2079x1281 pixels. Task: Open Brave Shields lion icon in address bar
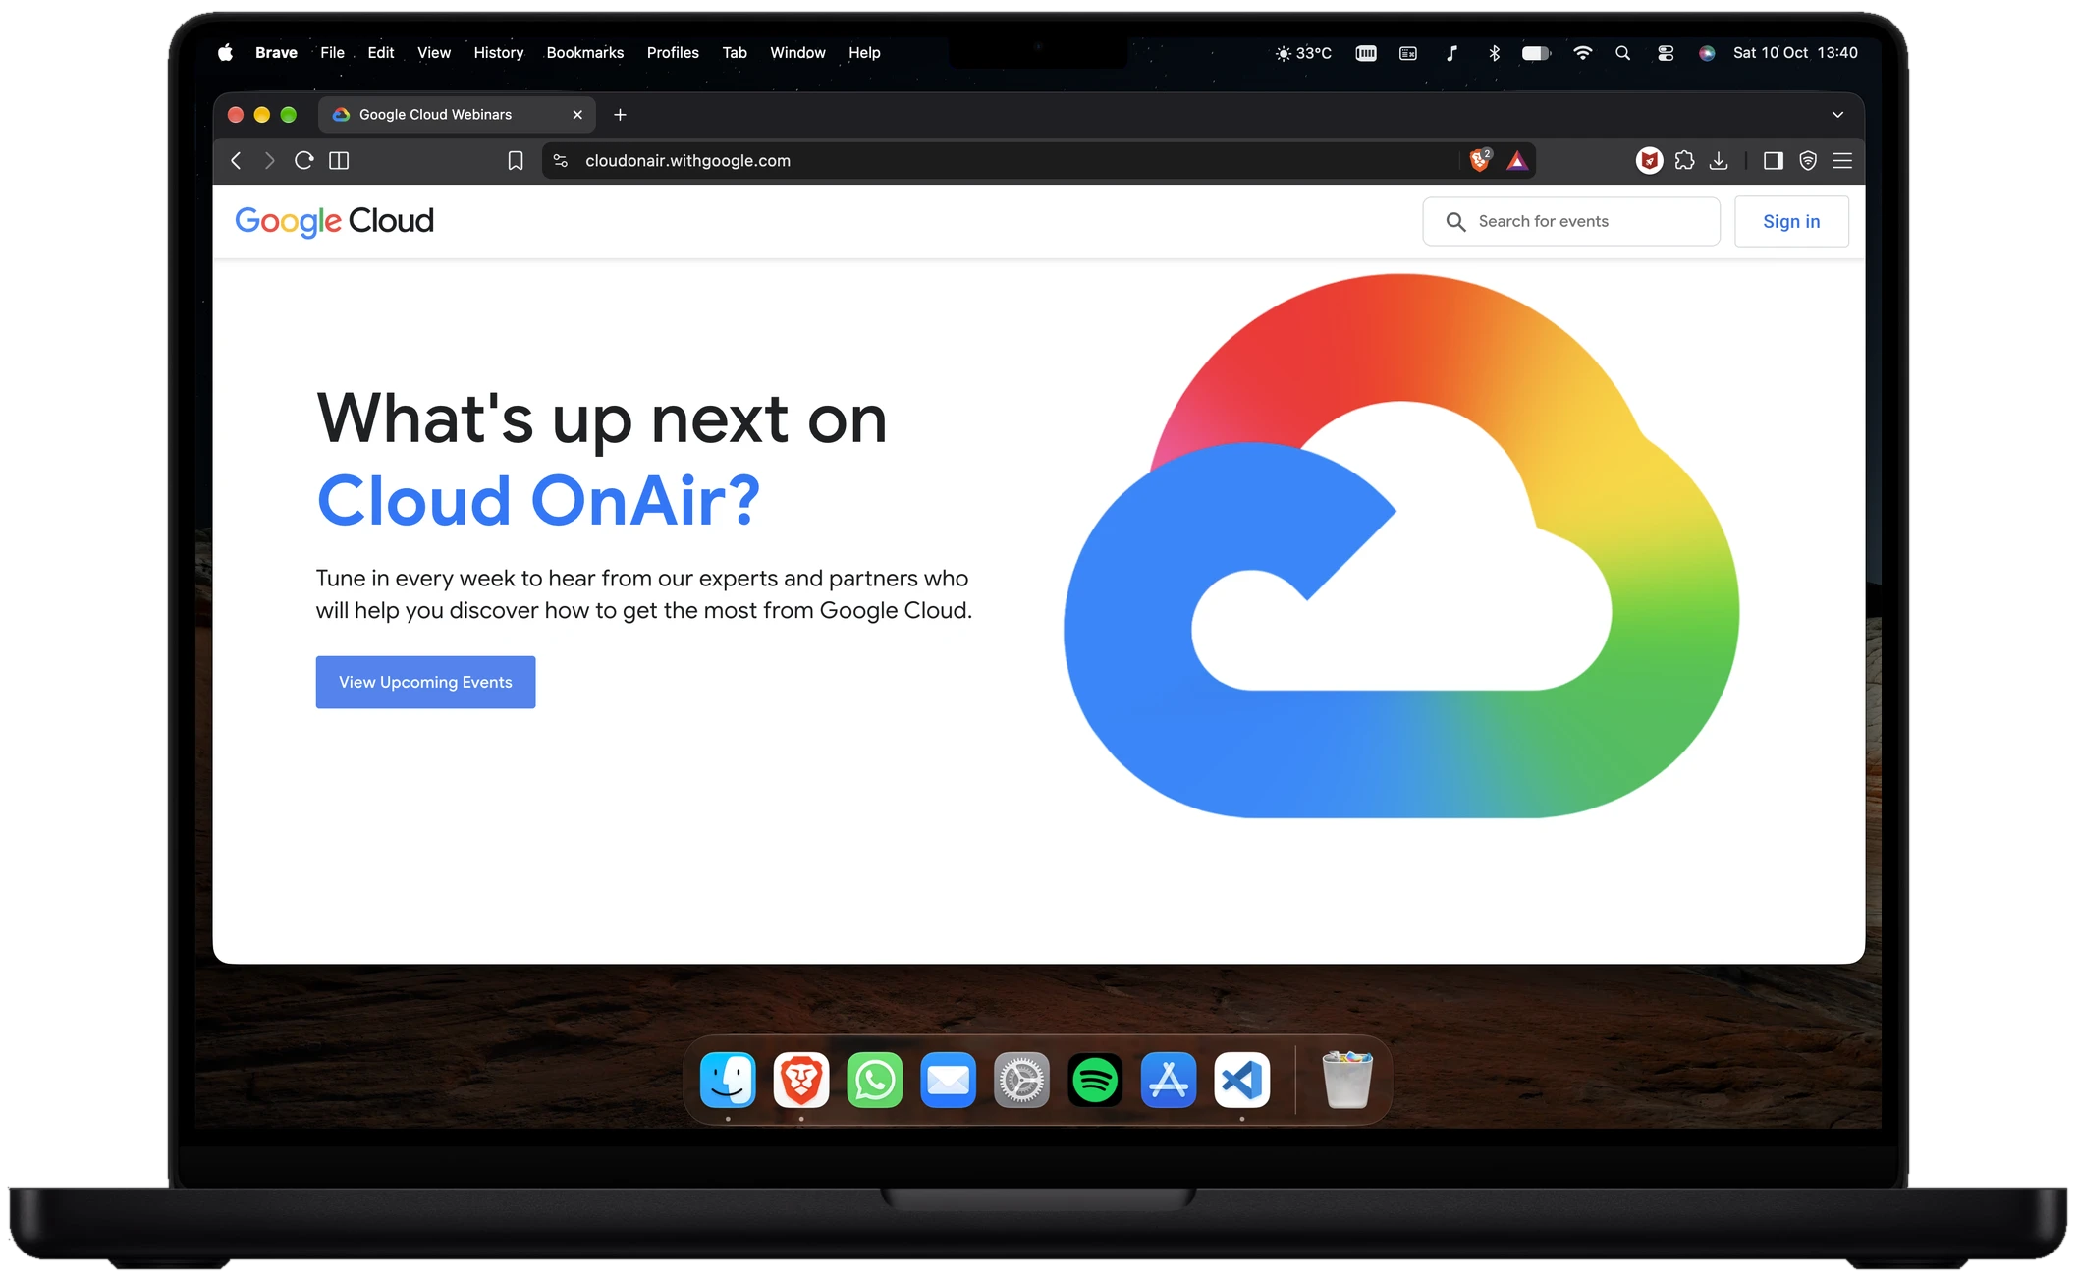(1480, 160)
